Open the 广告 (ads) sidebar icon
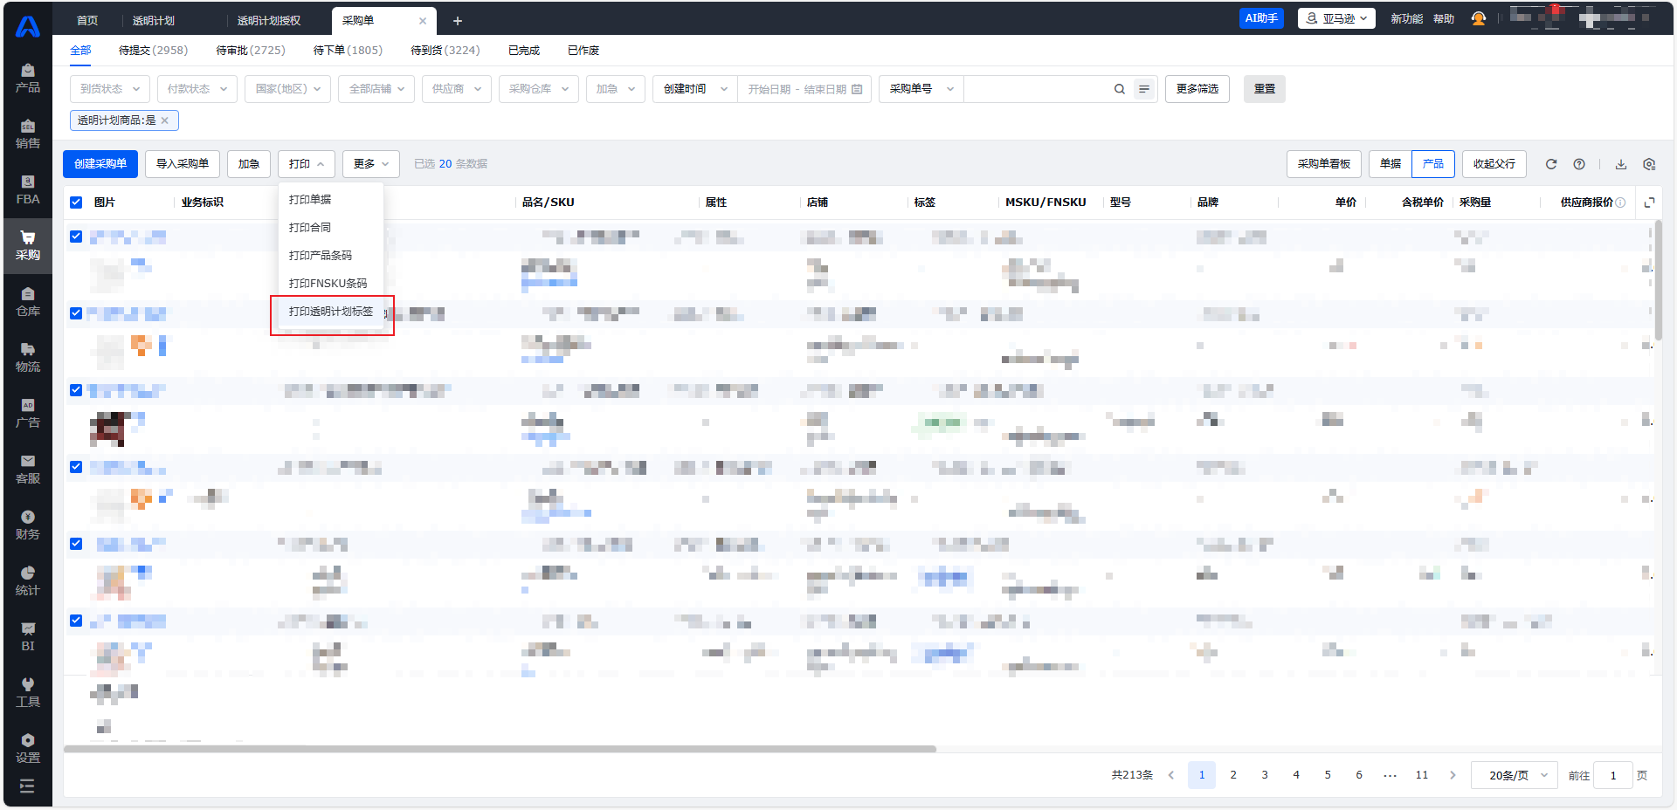 28,413
